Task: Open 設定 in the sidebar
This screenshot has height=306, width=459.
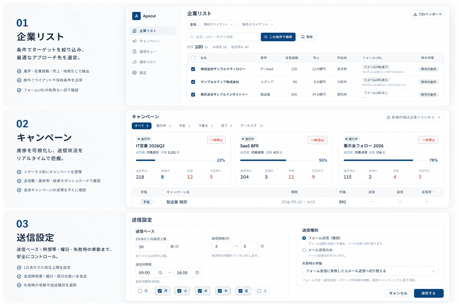Action: (153, 73)
